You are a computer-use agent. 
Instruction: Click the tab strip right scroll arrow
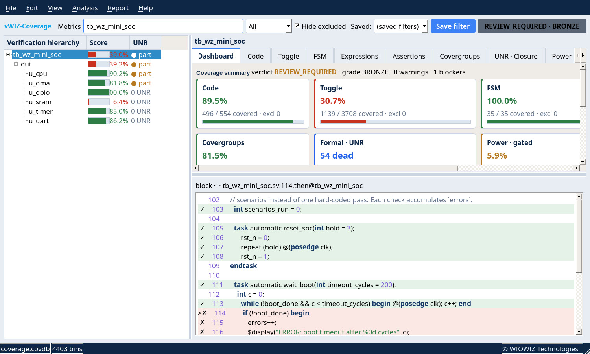583,55
